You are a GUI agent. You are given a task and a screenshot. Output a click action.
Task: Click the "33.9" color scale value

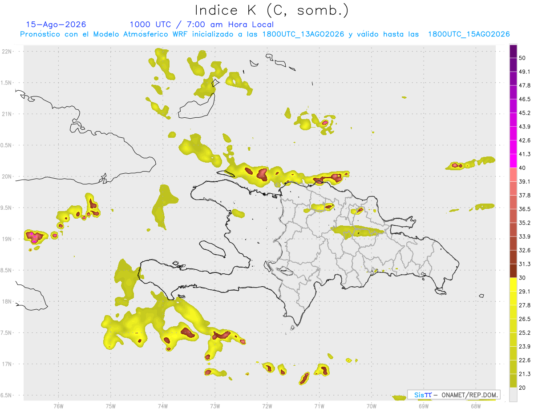pos(525,236)
